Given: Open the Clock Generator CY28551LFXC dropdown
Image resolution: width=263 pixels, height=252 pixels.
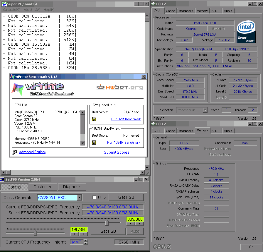Looking at the screenshot, I should point(80,198).
